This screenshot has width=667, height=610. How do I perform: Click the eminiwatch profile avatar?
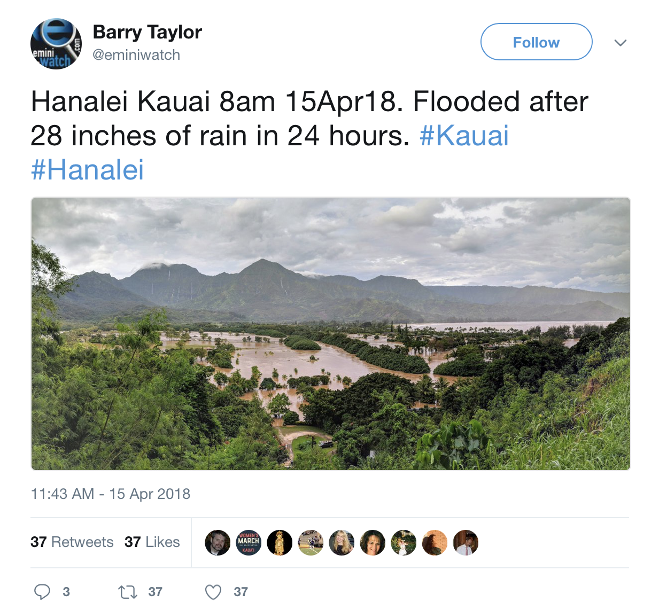pos(56,44)
